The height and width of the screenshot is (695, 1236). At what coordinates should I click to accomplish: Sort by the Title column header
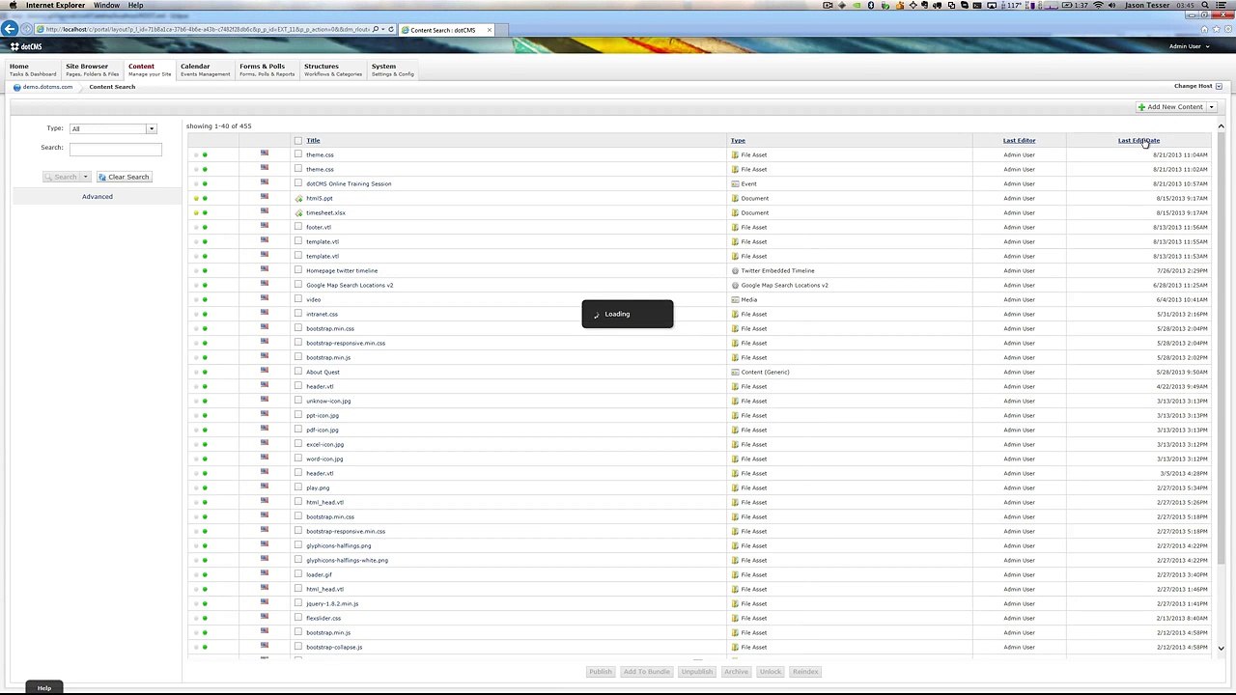[313, 141]
